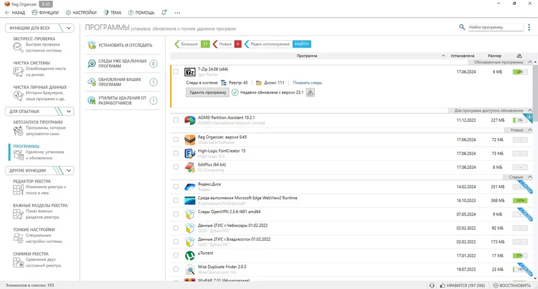This screenshot has width=538, height=289.
Task: Click the НРАВИТСЯ (197 206) button
Action: click(x=462, y=285)
